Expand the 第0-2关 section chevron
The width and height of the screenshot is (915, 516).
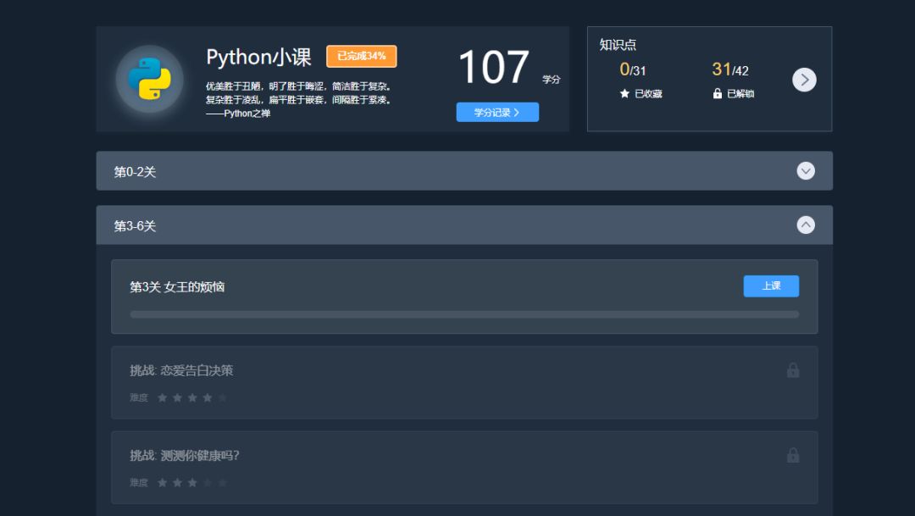pos(806,171)
